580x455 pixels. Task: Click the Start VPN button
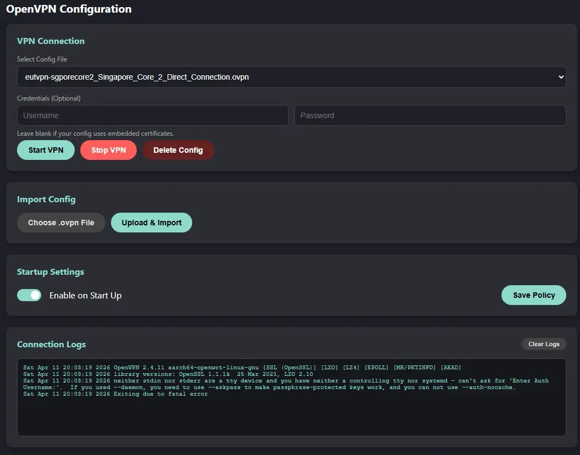(x=46, y=150)
